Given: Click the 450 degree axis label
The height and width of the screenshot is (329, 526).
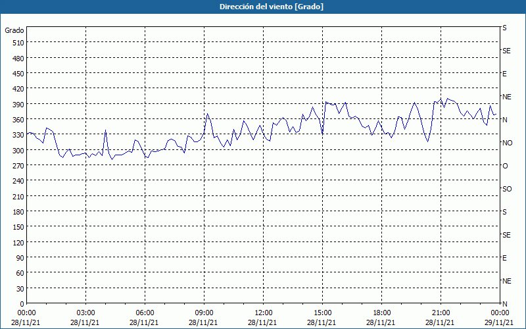Looking at the screenshot, I should click(x=18, y=74).
